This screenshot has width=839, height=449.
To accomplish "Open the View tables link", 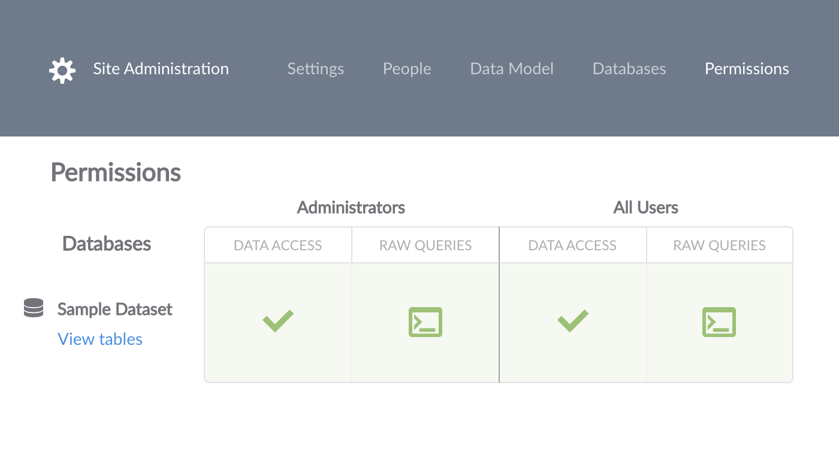I will 100,339.
